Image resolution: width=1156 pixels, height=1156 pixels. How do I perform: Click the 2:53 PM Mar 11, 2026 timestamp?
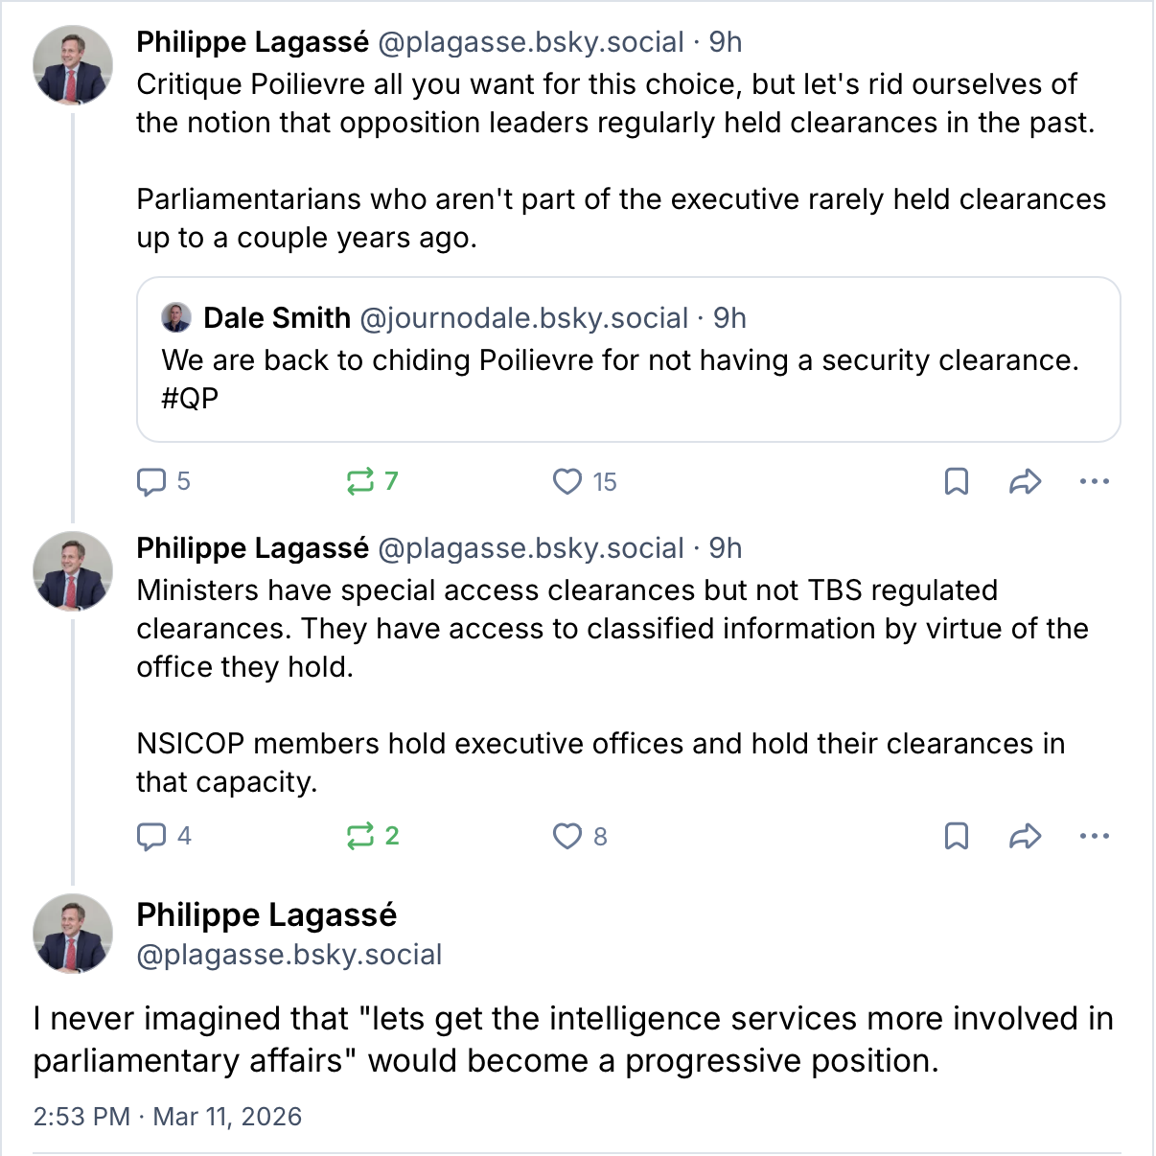point(168,1117)
